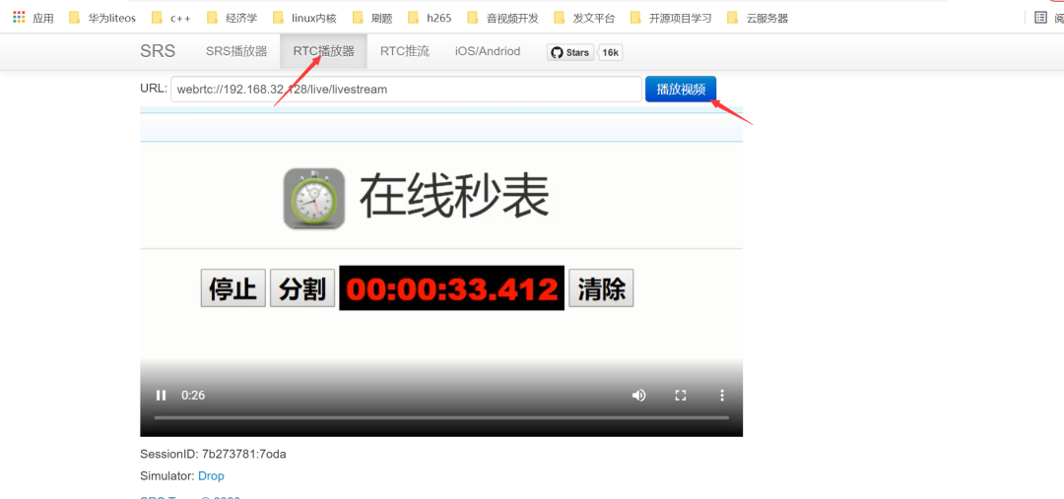Viewport: 1064px width, 499px height.
Task: Click the 在线秒表 heading in the video
Action: tap(454, 197)
